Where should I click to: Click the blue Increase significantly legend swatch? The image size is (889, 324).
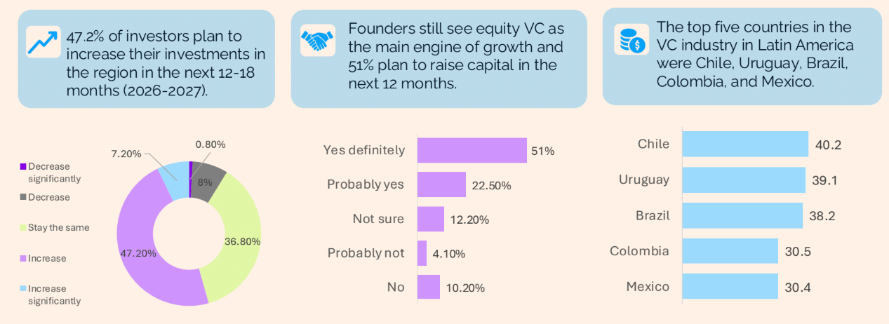23,289
